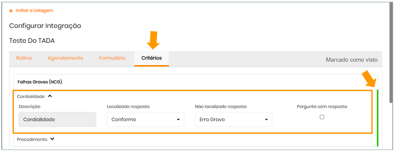Switch to the Agendamento tab
The height and width of the screenshot is (152, 394).
pyautogui.click(x=65, y=58)
